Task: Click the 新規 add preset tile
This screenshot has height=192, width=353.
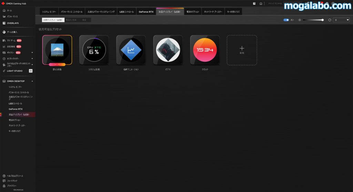Action: click(242, 50)
